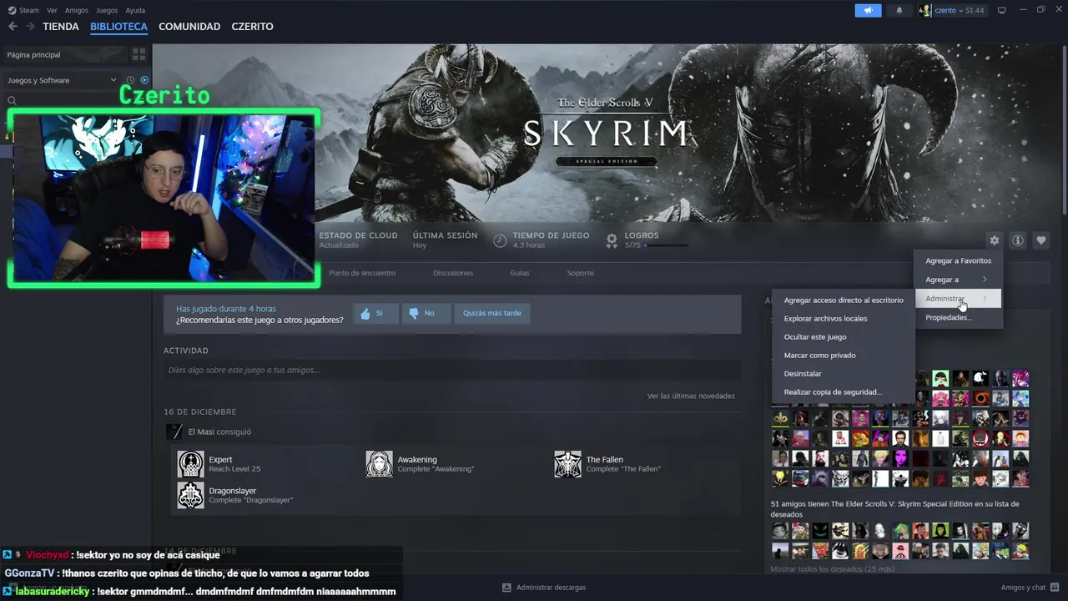
Task: Click Desinstalar in the submenu
Action: click(844, 373)
